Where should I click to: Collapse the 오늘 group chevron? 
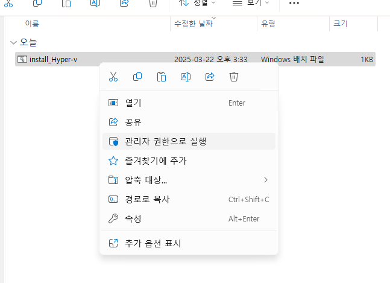(x=14, y=43)
